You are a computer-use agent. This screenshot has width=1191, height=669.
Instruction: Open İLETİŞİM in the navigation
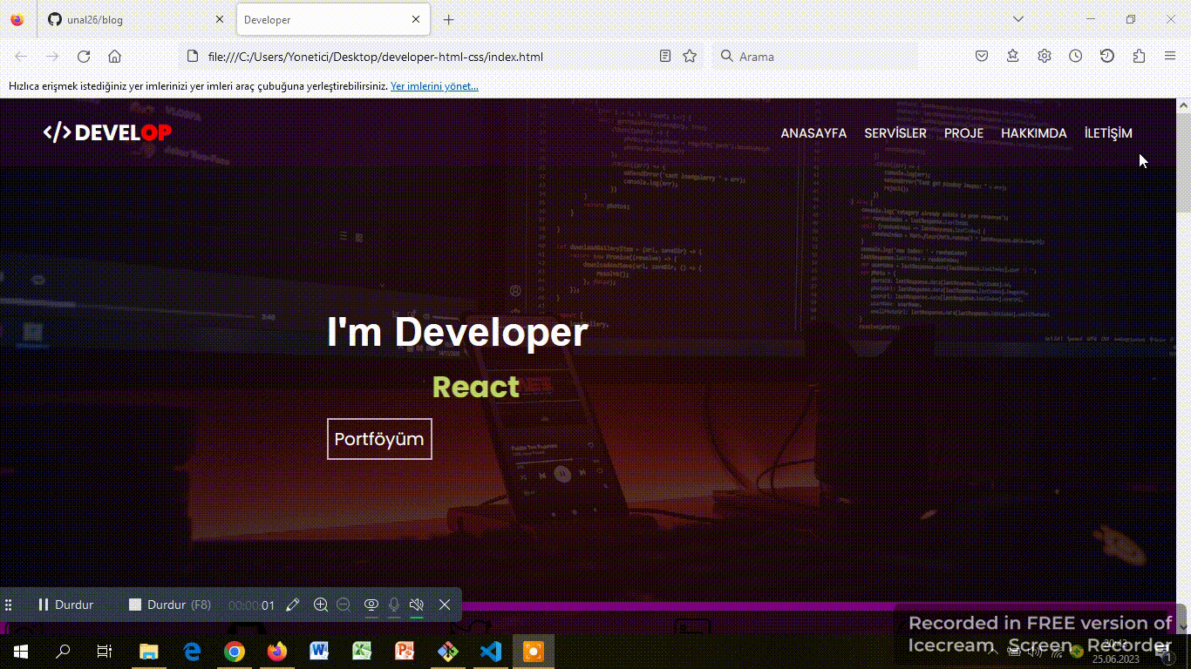point(1108,133)
